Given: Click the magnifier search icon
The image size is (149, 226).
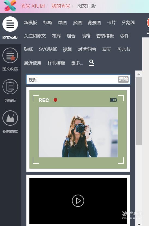Looking at the screenshot, I should [x=92, y=62].
